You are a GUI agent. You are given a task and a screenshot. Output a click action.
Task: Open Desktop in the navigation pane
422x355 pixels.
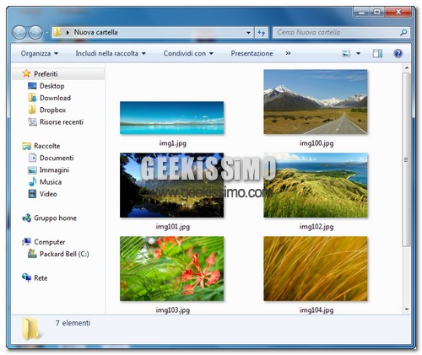(52, 86)
